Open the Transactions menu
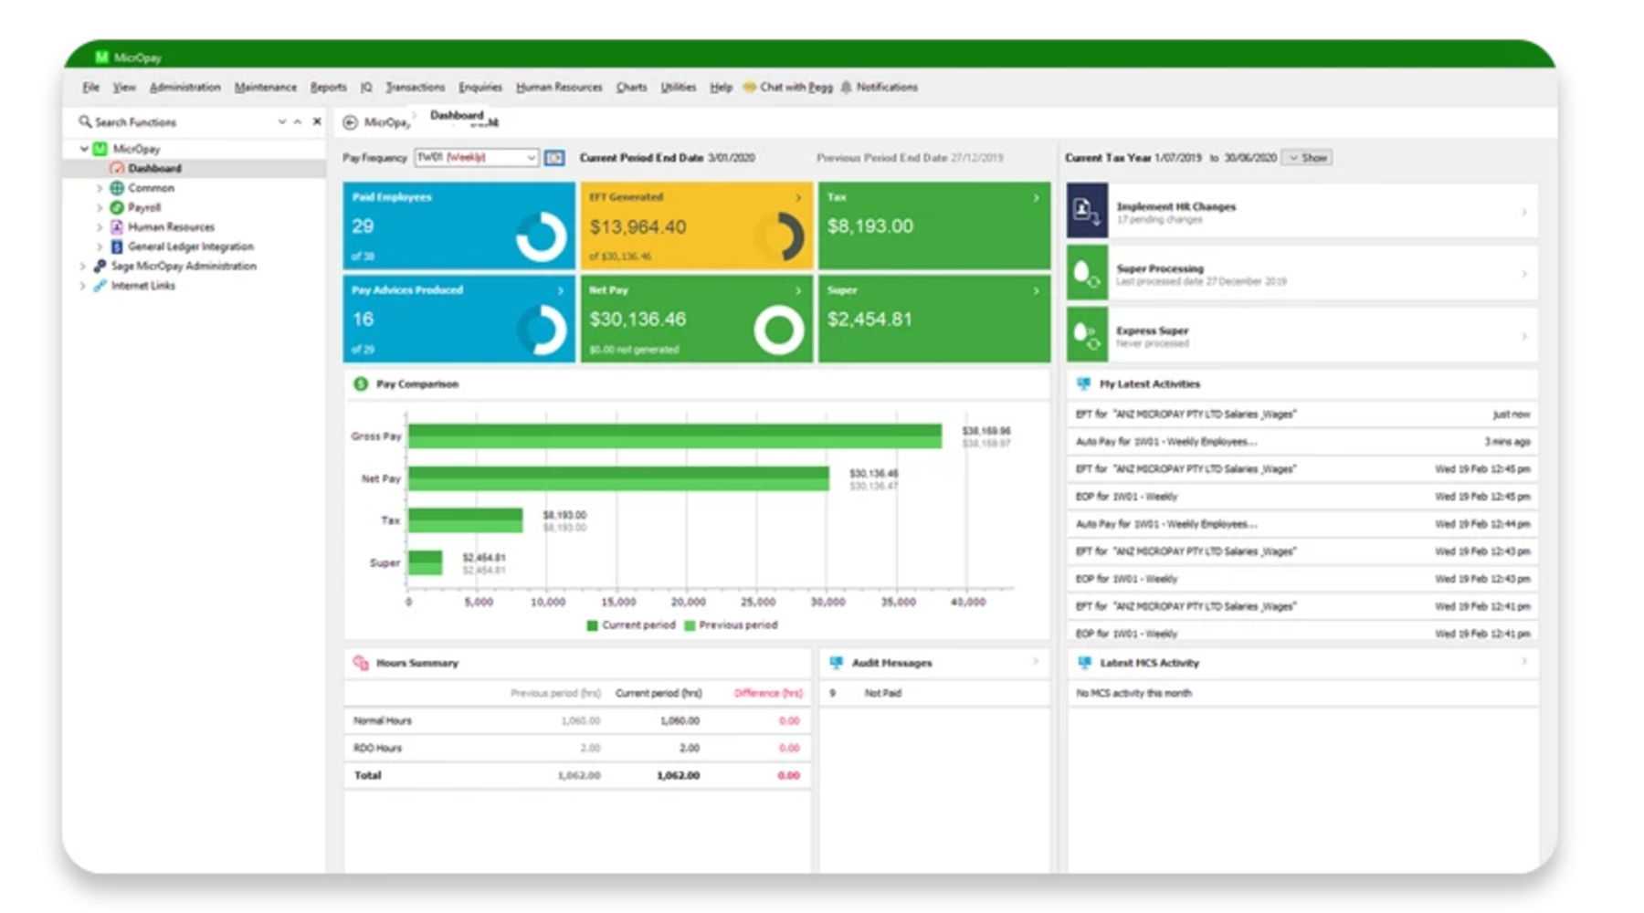 [415, 88]
